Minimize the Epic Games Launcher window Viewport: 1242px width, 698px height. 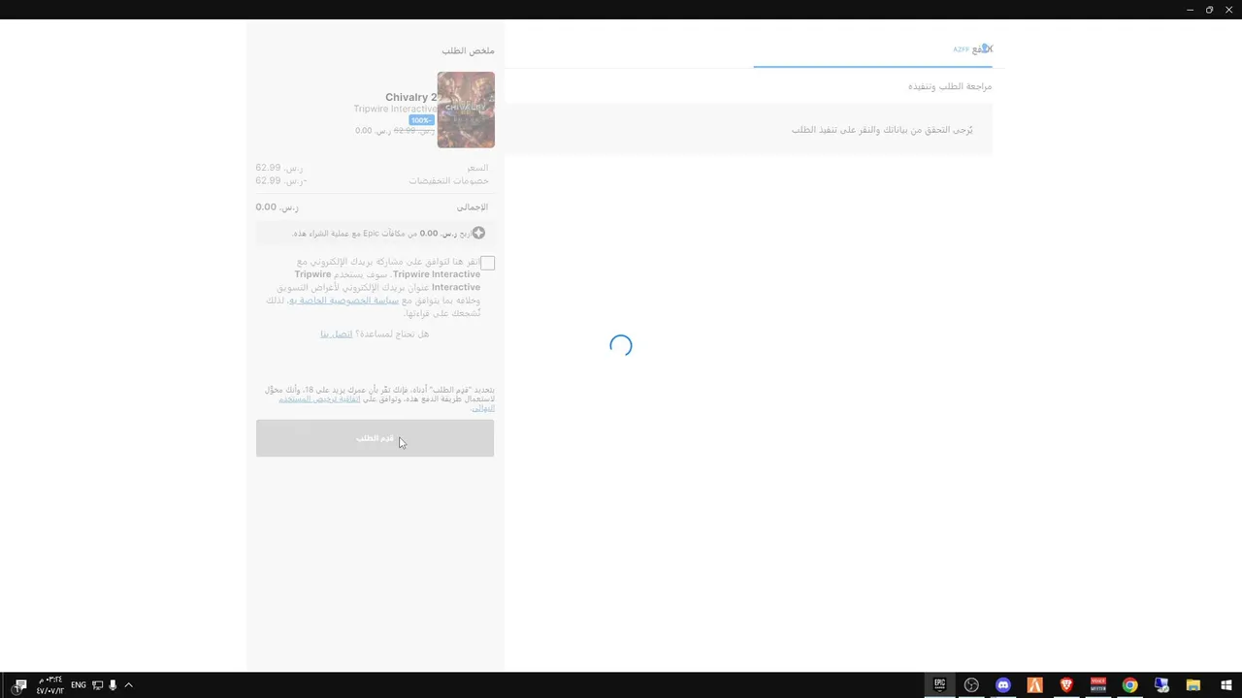tap(1190, 10)
